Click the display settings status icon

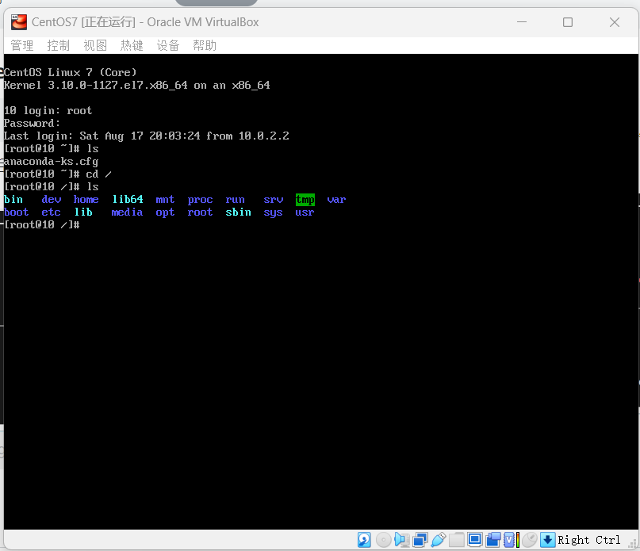[475, 540]
